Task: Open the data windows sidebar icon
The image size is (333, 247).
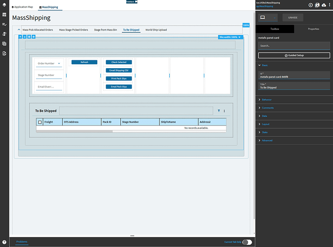Action: coord(4,43)
